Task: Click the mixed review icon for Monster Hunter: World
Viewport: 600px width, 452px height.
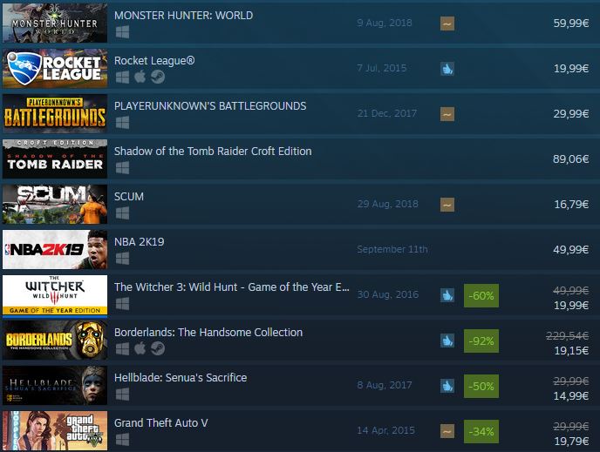Action: pyautogui.click(x=447, y=24)
